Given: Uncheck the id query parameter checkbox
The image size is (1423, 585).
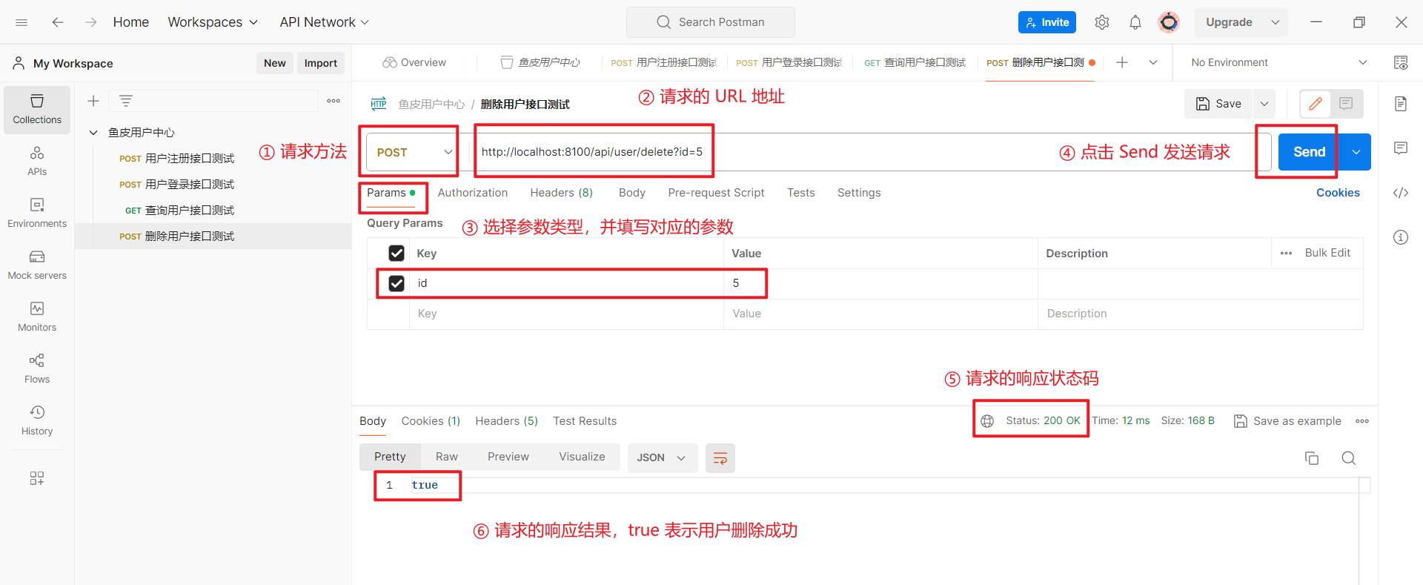Looking at the screenshot, I should 397,283.
